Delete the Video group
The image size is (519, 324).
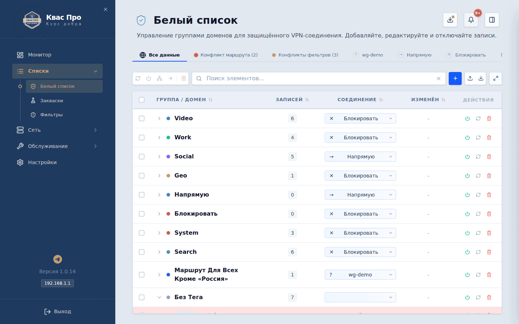click(x=489, y=118)
